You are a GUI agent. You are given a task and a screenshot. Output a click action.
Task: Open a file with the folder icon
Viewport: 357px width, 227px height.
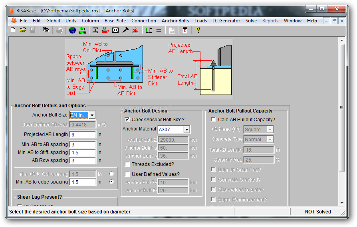pyautogui.click(x=23, y=30)
